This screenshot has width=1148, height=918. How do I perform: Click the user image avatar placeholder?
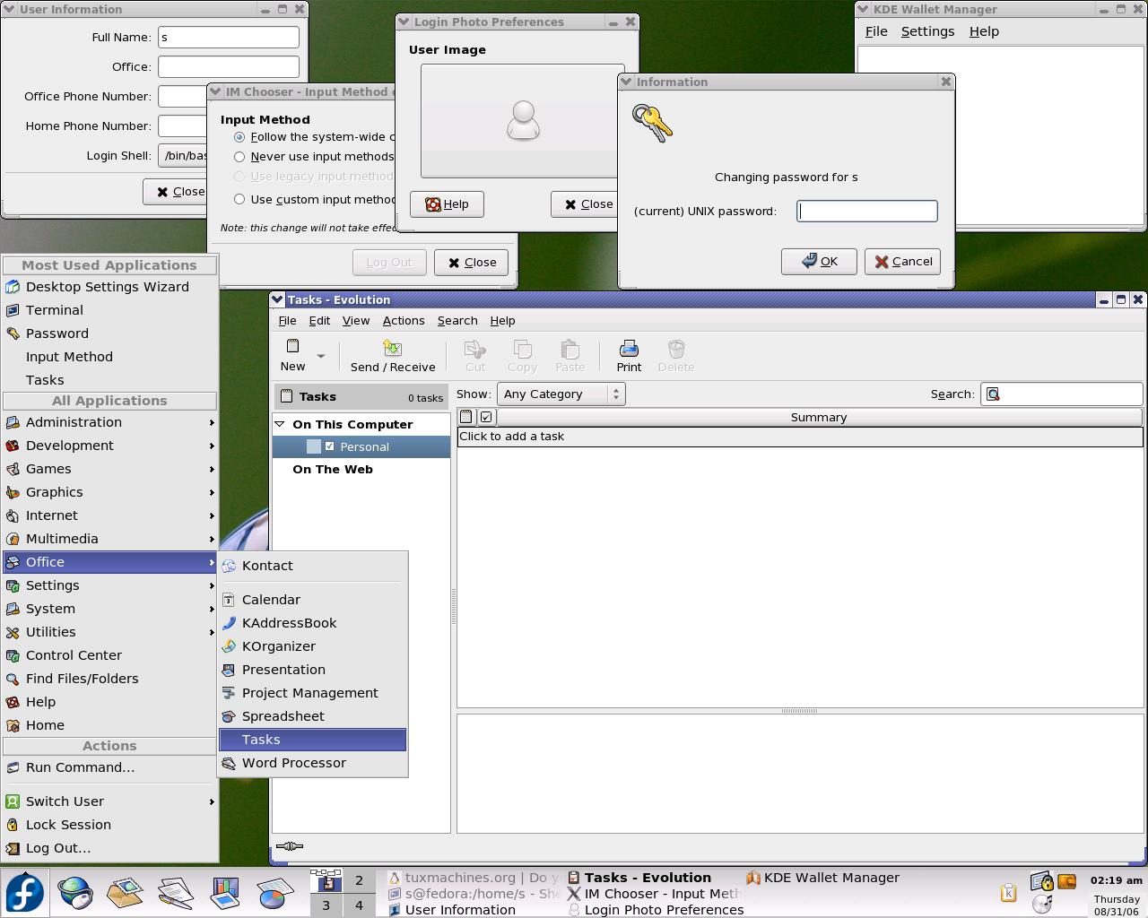[x=523, y=120]
